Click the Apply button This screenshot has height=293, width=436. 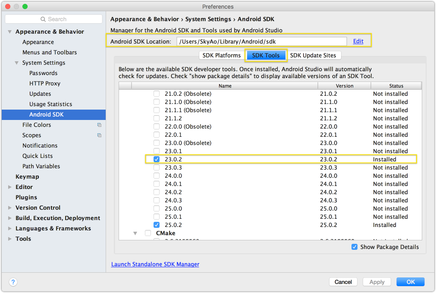tap(377, 282)
